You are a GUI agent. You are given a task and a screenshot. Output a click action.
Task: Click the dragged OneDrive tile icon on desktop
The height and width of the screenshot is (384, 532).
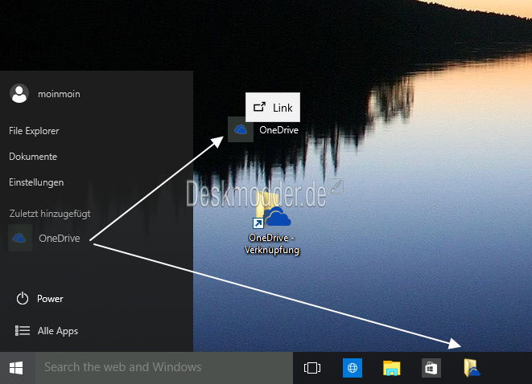pyautogui.click(x=241, y=129)
